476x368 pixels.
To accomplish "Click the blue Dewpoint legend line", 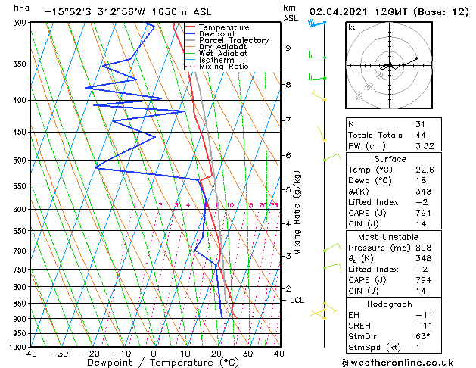I will [190, 34].
